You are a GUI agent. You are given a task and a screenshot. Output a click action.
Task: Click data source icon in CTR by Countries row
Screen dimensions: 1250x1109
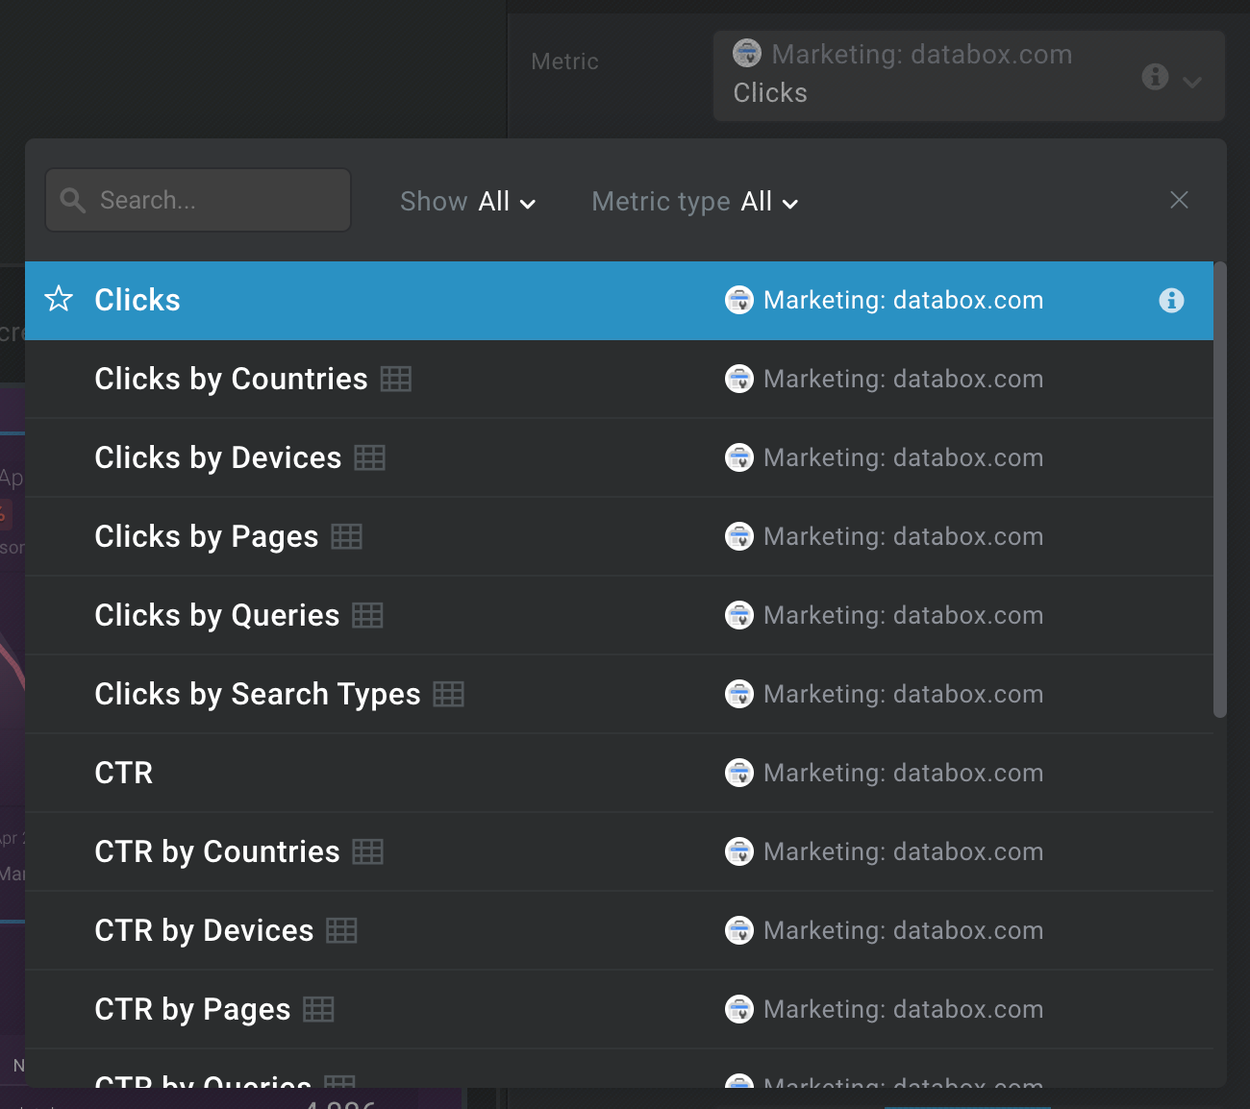pyautogui.click(x=739, y=852)
